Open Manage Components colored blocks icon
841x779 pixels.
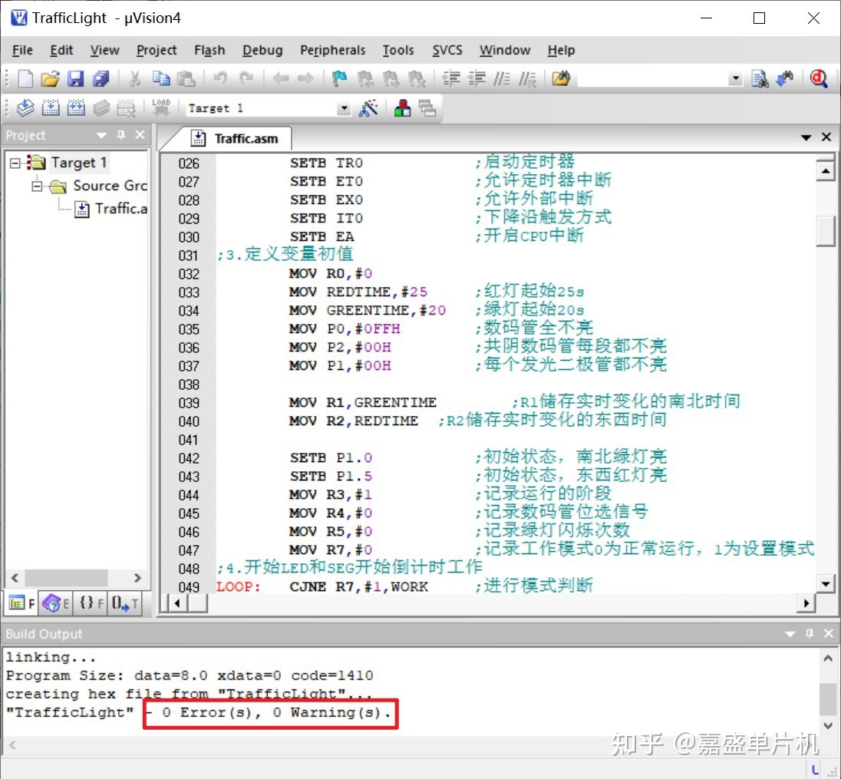click(402, 108)
